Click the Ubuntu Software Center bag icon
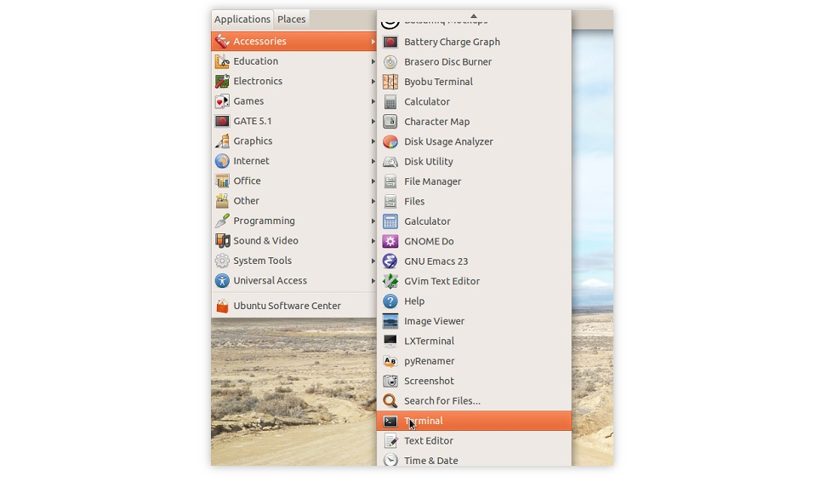This screenshot has height=482, width=826. [222, 306]
